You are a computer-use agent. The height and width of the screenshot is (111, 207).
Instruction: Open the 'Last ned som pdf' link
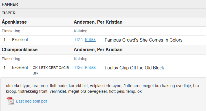(x=31, y=101)
